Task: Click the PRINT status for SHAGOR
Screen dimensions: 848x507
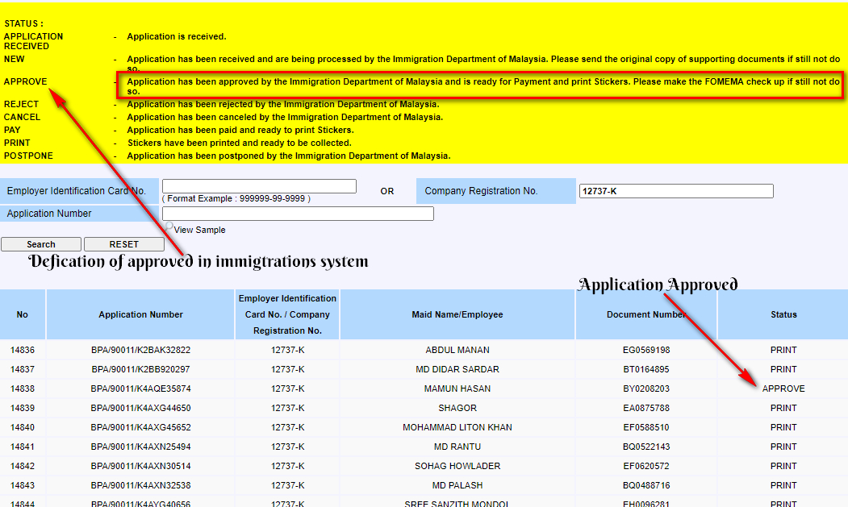Action: coord(783,408)
